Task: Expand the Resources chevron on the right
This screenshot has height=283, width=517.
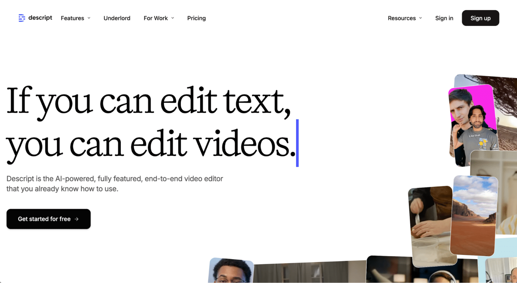Action: [420, 18]
